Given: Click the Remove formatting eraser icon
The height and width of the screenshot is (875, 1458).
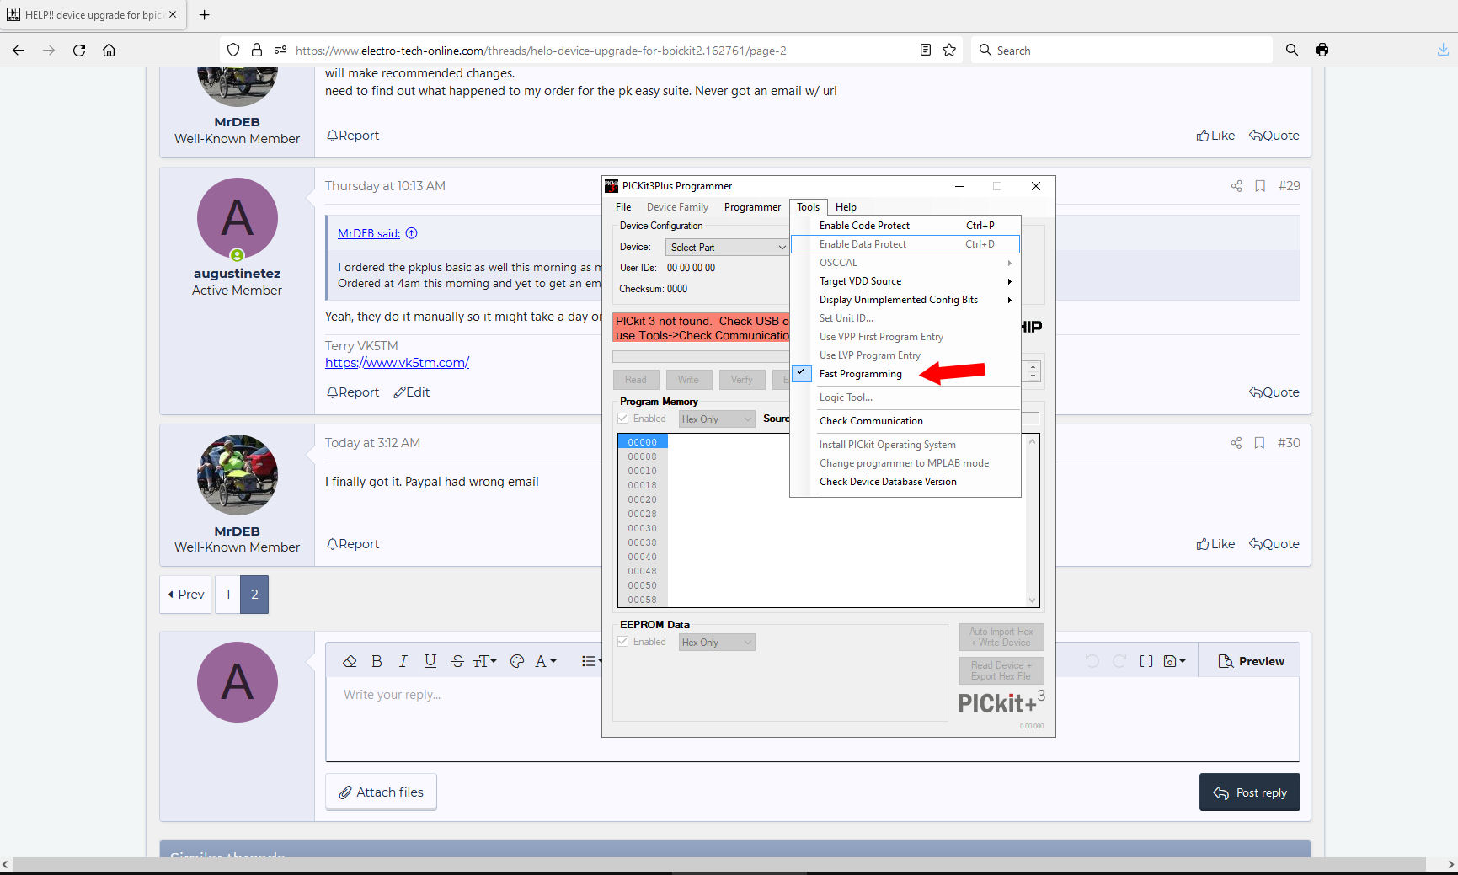Looking at the screenshot, I should click(350, 661).
